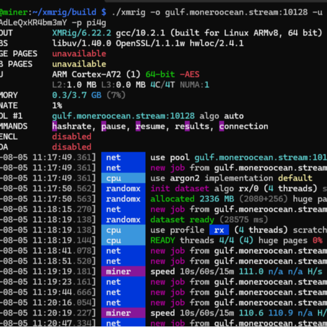Click 'miner' tag at 11:20:19

123,313
